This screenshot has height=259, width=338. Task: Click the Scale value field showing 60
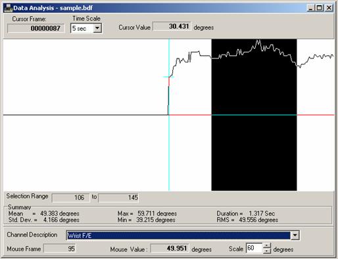coord(254,248)
